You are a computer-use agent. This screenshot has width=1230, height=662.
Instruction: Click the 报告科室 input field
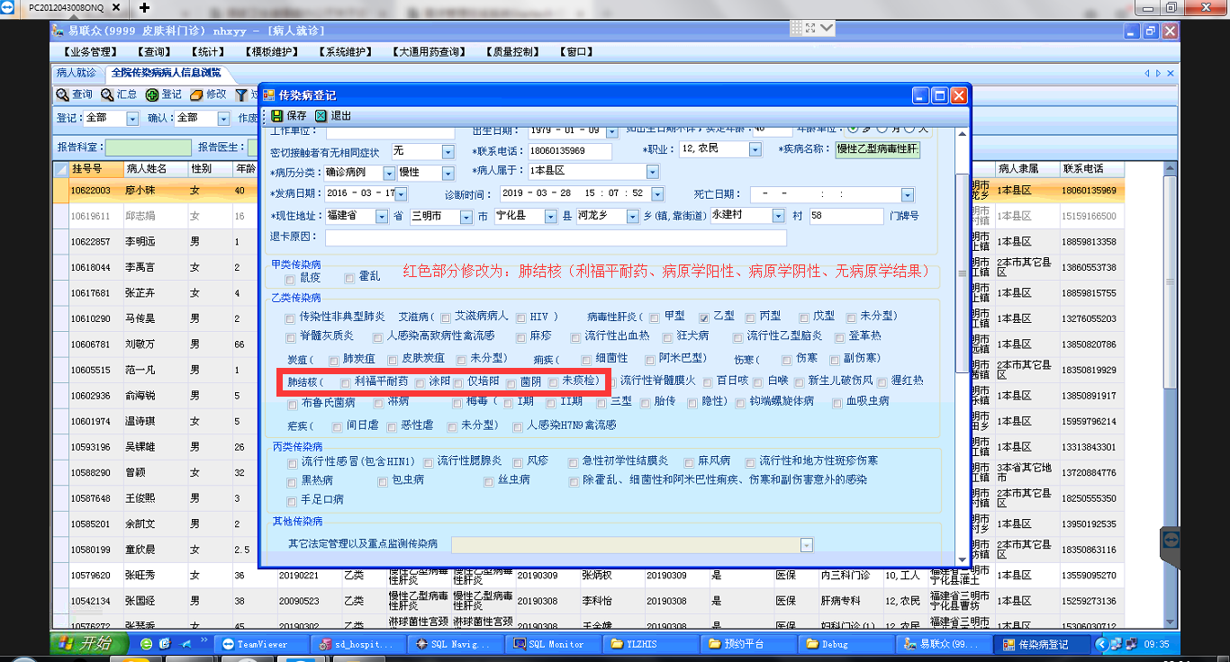[149, 147]
